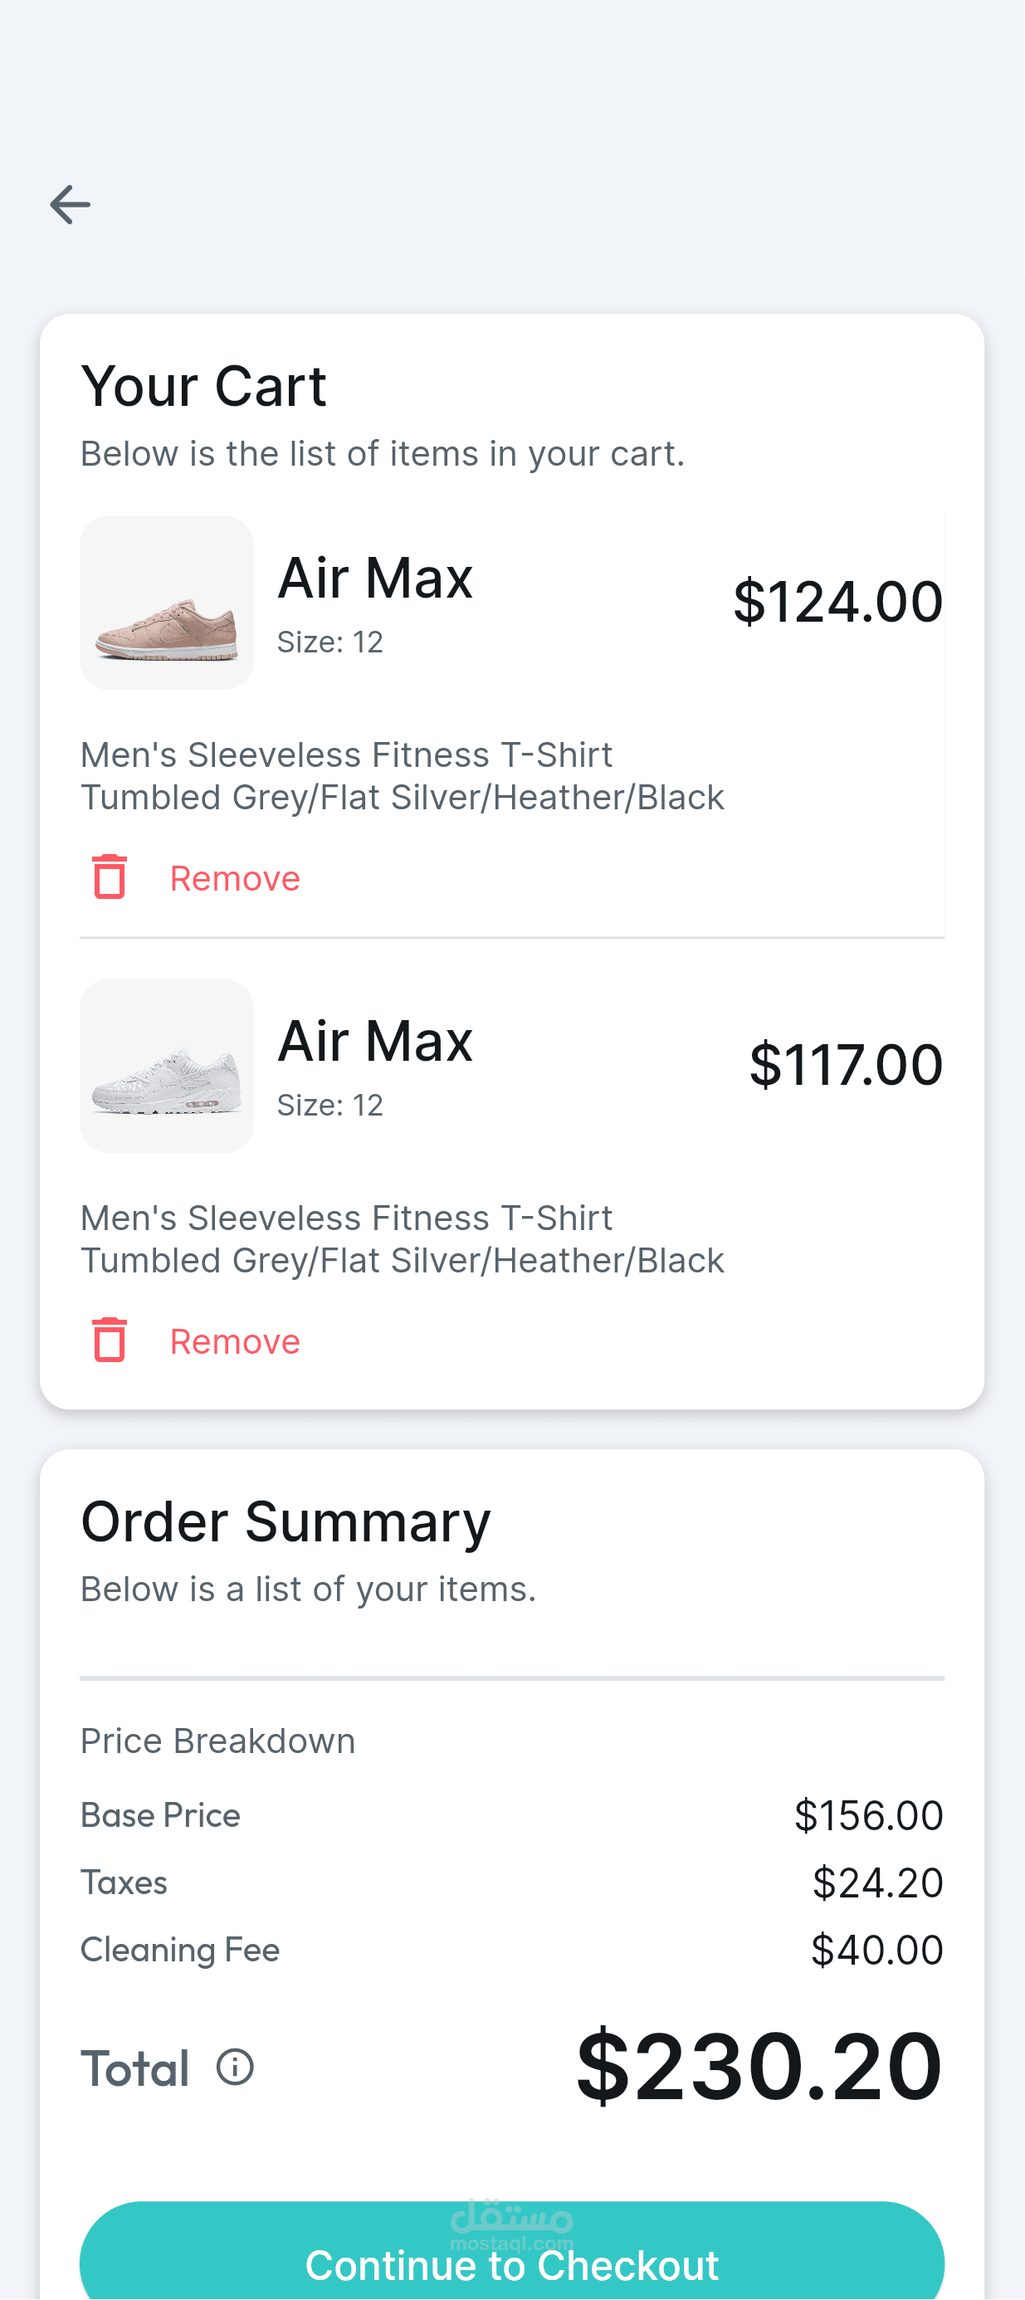Tap the $230.20 total amount
This screenshot has width=1025, height=2300.
tap(759, 2066)
